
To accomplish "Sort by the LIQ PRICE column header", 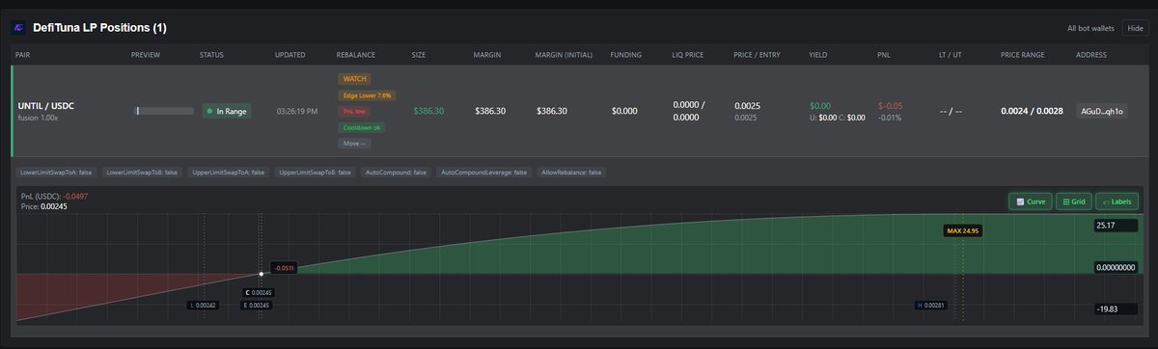I will tap(689, 54).
